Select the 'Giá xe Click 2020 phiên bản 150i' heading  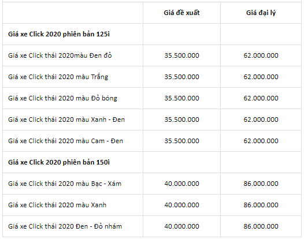[x=59, y=162]
